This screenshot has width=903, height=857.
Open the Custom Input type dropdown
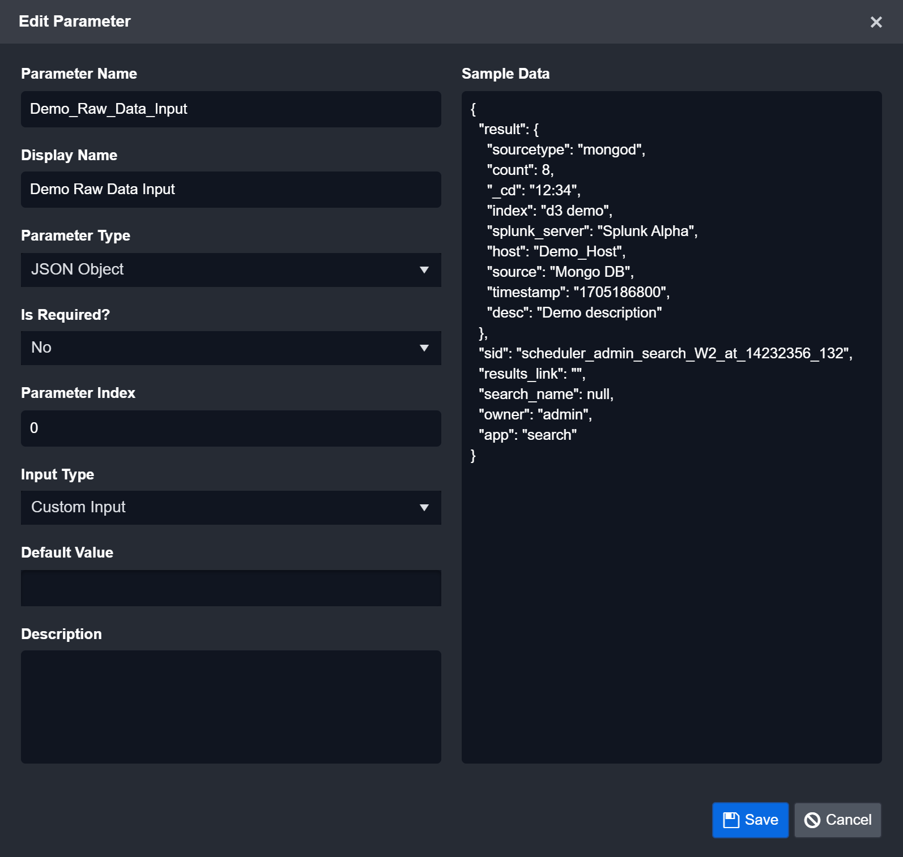(x=231, y=508)
